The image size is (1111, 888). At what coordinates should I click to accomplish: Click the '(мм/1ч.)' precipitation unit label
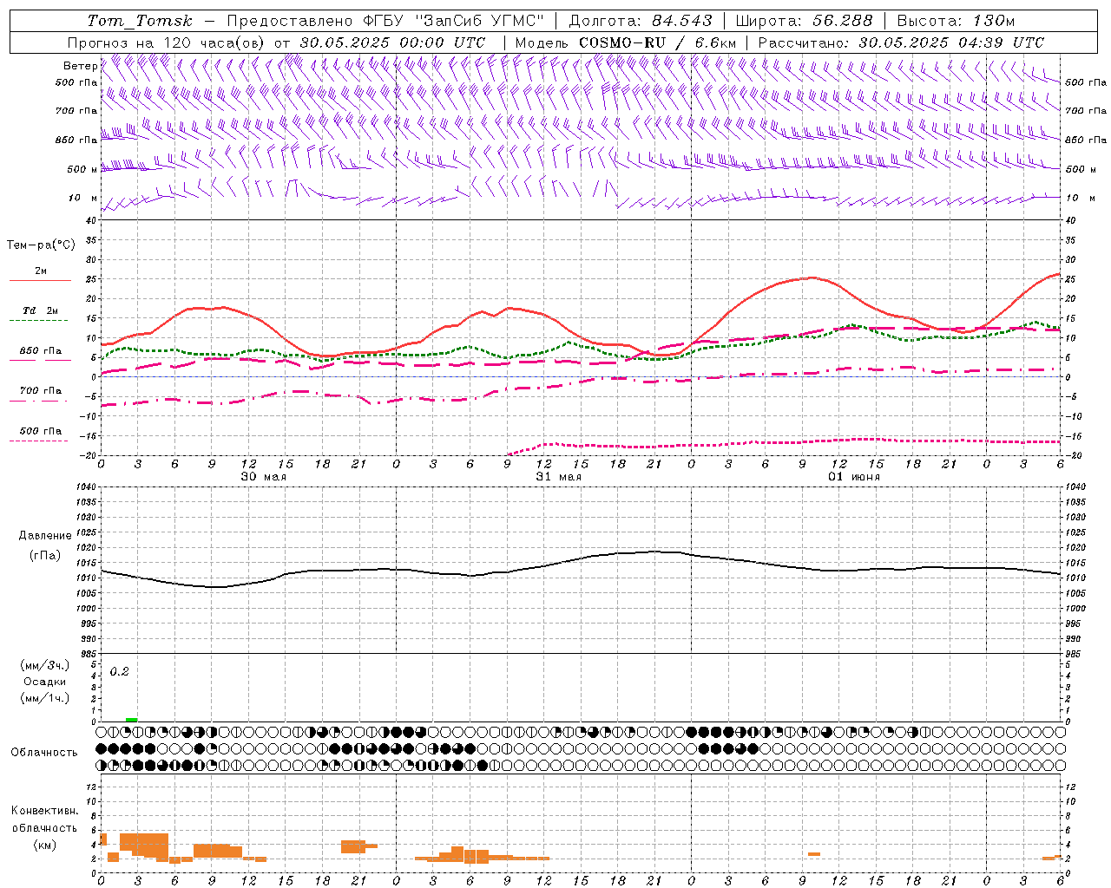(45, 698)
